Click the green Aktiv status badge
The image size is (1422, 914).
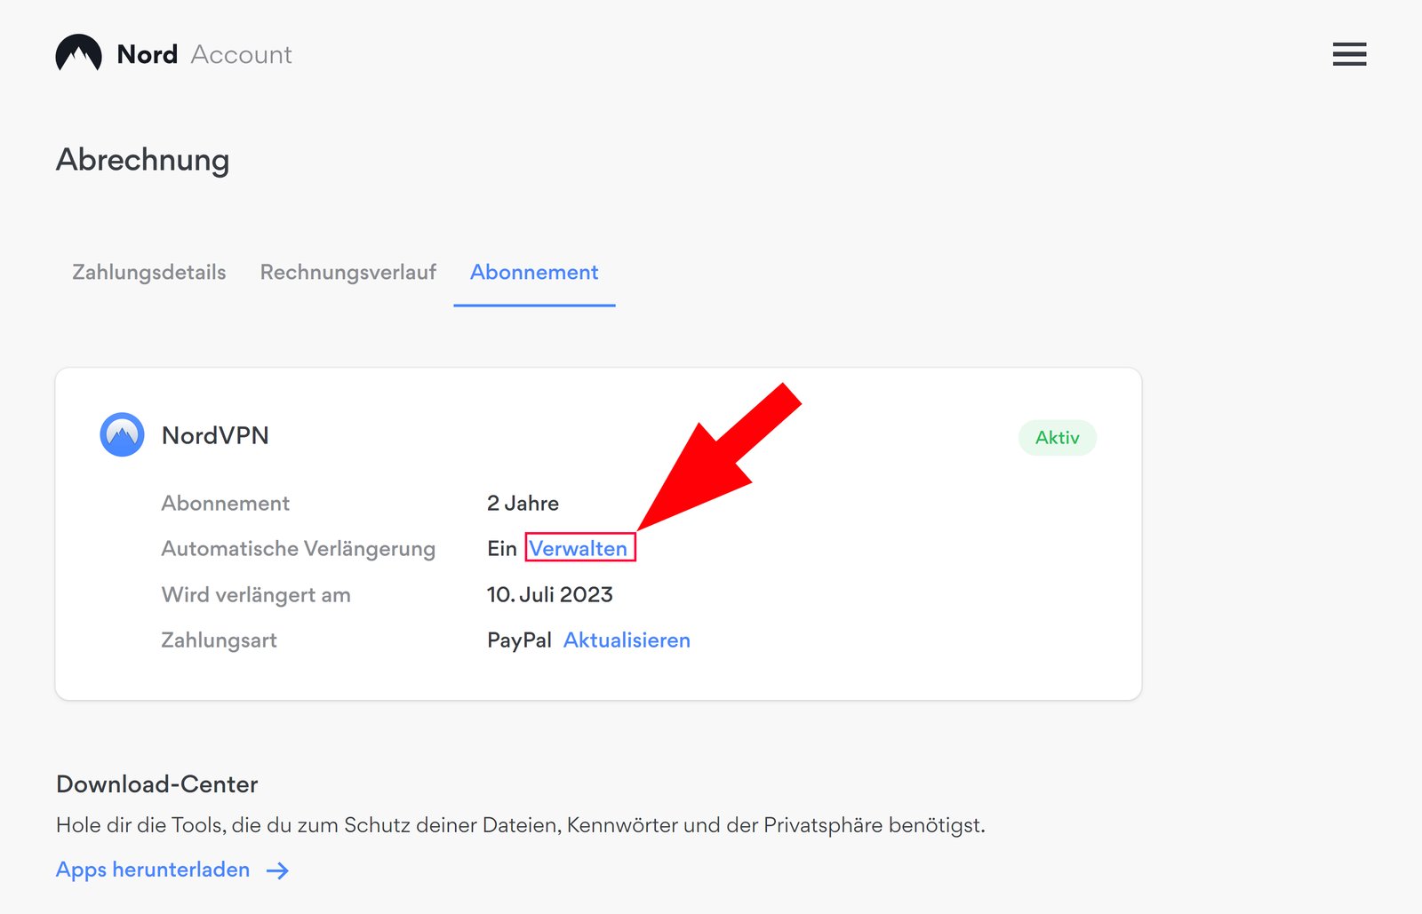1057,438
